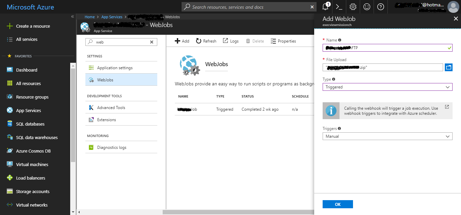Navigate to Home via the breadcrumb
Image resolution: width=461 pixels, height=215 pixels.
pos(89,17)
